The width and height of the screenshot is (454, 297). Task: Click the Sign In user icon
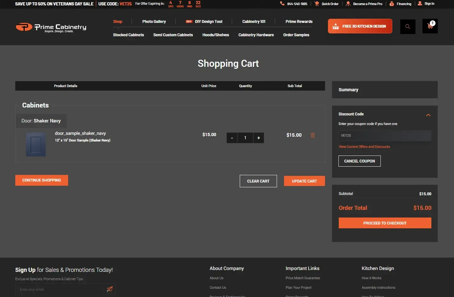click(x=420, y=3)
